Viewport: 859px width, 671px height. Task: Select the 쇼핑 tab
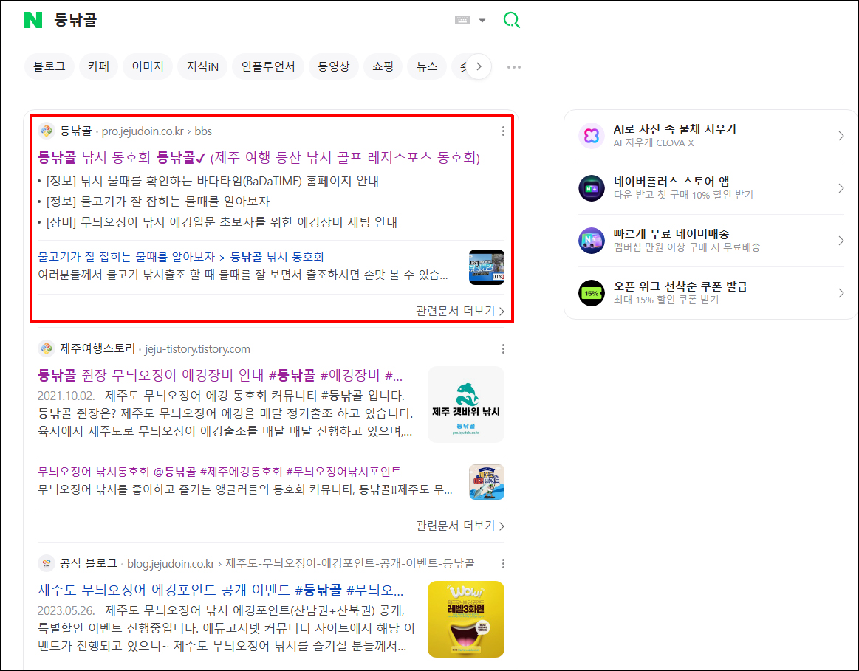coord(383,66)
